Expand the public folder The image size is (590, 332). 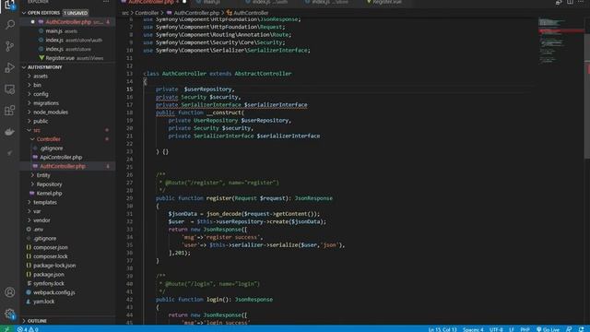coord(68,121)
